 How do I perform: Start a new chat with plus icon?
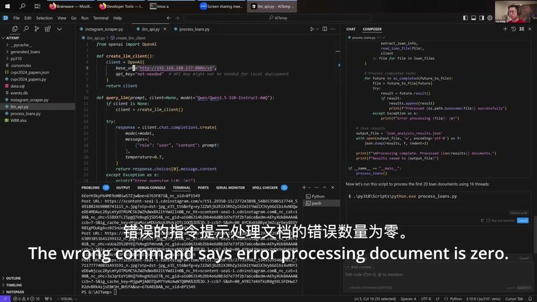click(x=505, y=29)
